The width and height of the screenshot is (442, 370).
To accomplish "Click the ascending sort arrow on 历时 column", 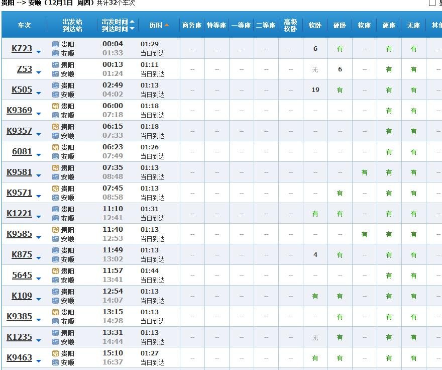I will click(167, 24).
